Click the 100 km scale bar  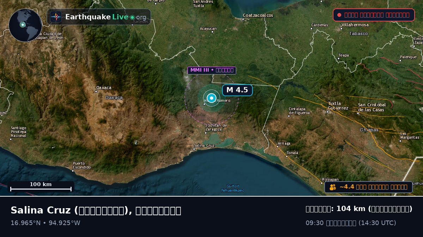[41, 187]
